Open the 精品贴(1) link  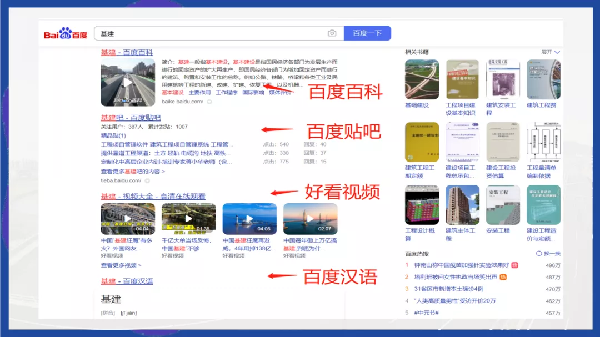113,135
